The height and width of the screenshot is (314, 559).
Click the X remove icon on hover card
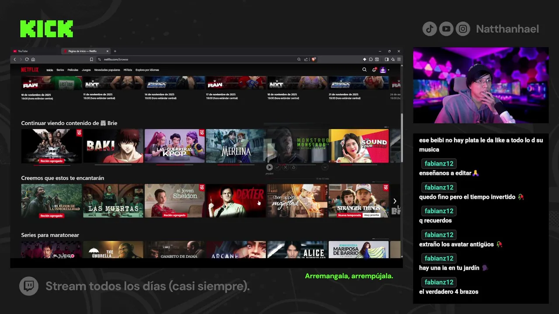[x=285, y=167]
